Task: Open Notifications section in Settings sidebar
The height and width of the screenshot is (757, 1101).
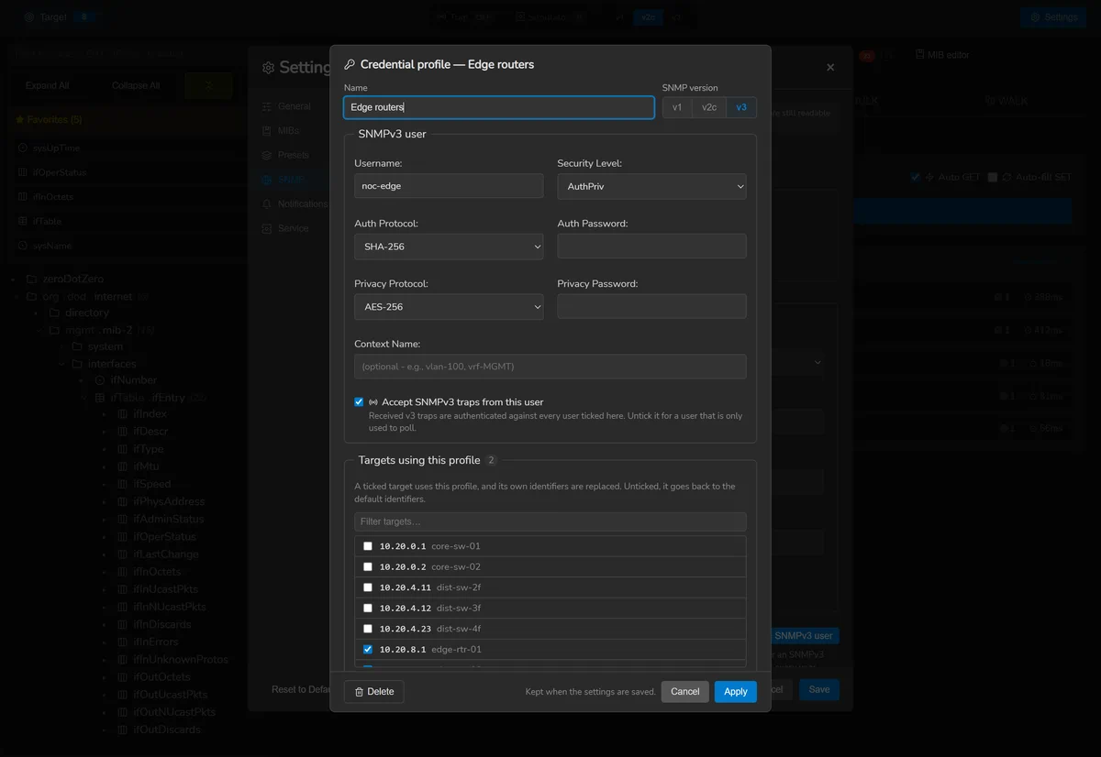Action: click(x=295, y=203)
